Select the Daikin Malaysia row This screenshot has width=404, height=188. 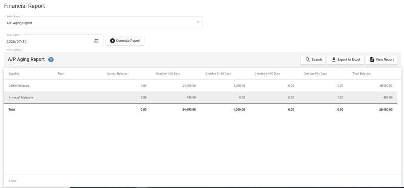pyautogui.click(x=200, y=85)
